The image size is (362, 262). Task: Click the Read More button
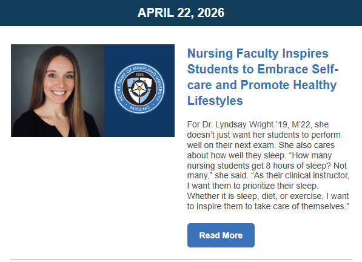coord(221,235)
